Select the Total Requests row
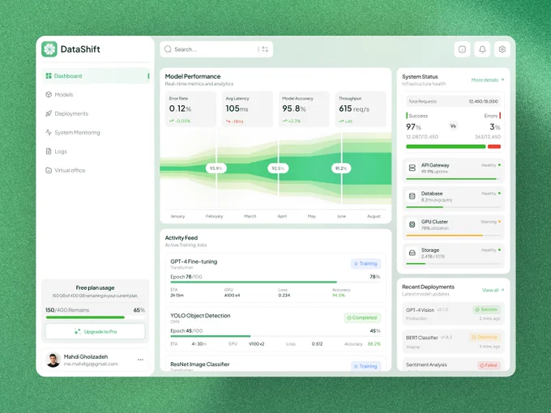The image size is (551, 413). coord(453,101)
